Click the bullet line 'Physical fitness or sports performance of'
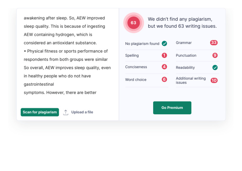 point(66,51)
